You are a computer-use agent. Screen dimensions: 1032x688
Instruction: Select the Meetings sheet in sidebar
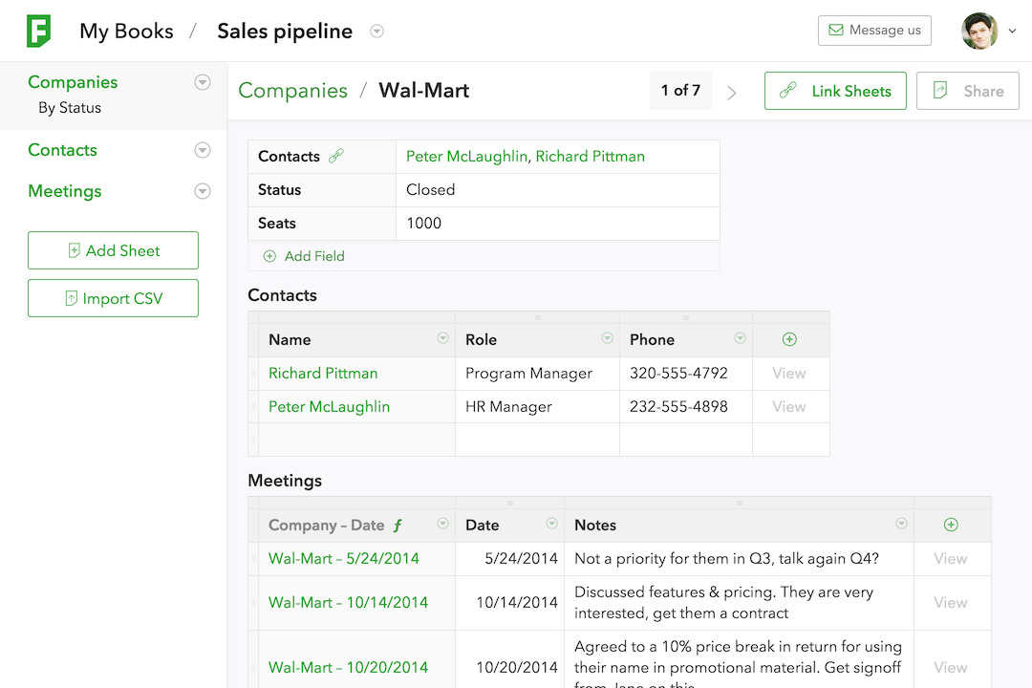[x=65, y=191]
